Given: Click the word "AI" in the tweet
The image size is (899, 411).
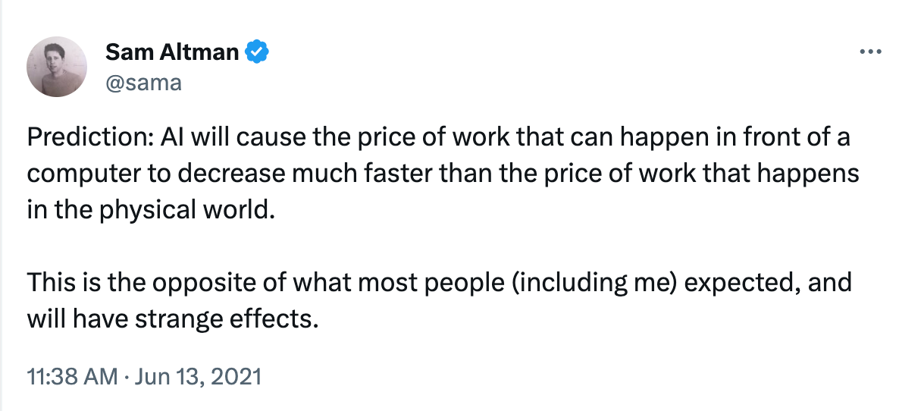Looking at the screenshot, I should pyautogui.click(x=170, y=139).
